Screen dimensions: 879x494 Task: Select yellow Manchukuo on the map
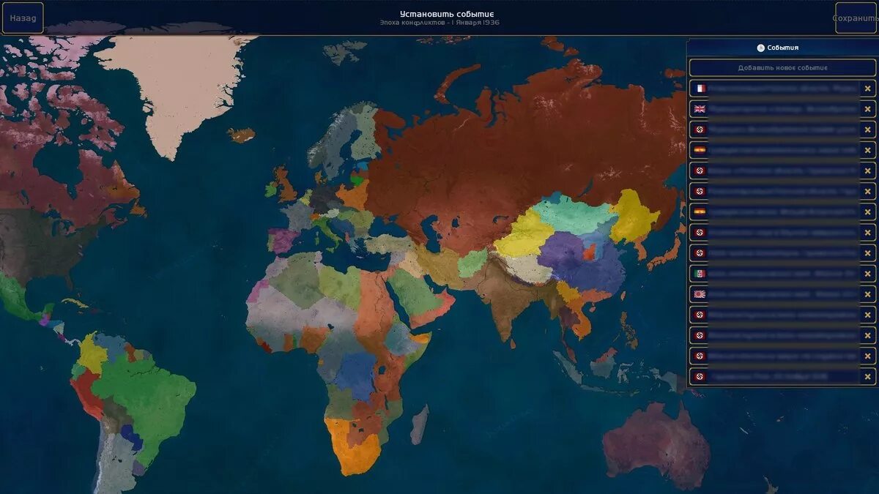(634, 216)
